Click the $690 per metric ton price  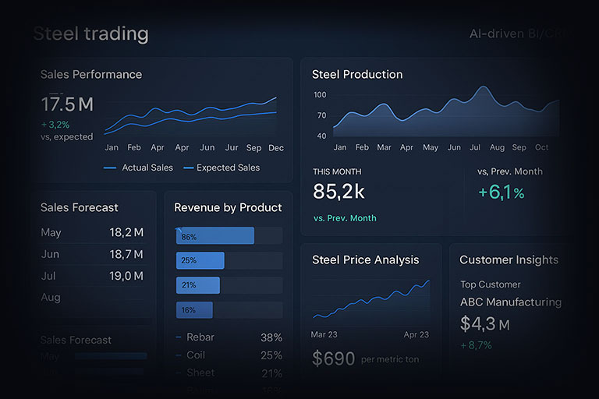[x=333, y=358]
